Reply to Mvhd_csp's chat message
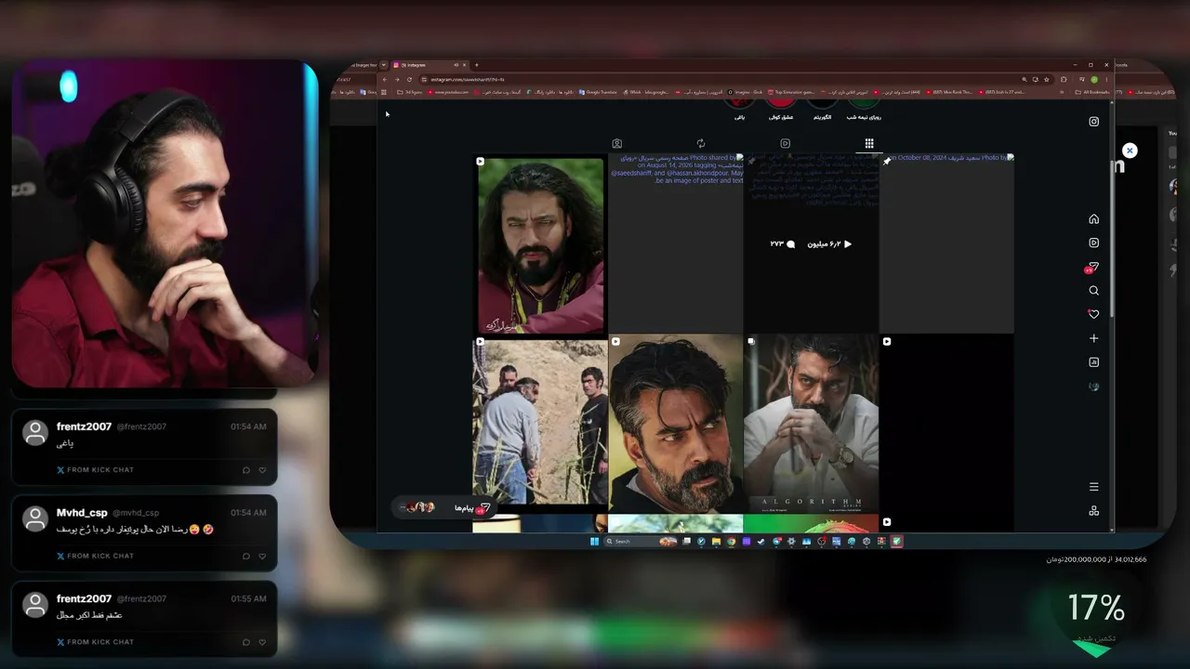1190x669 pixels. pyautogui.click(x=246, y=556)
